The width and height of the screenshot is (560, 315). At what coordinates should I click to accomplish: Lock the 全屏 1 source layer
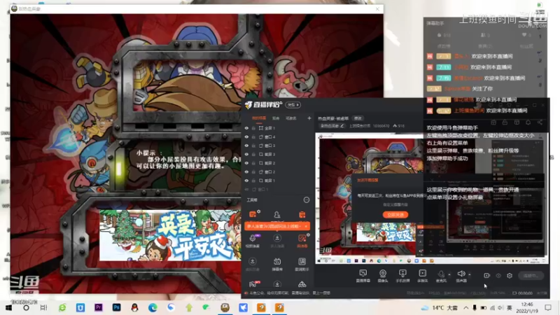(253, 128)
